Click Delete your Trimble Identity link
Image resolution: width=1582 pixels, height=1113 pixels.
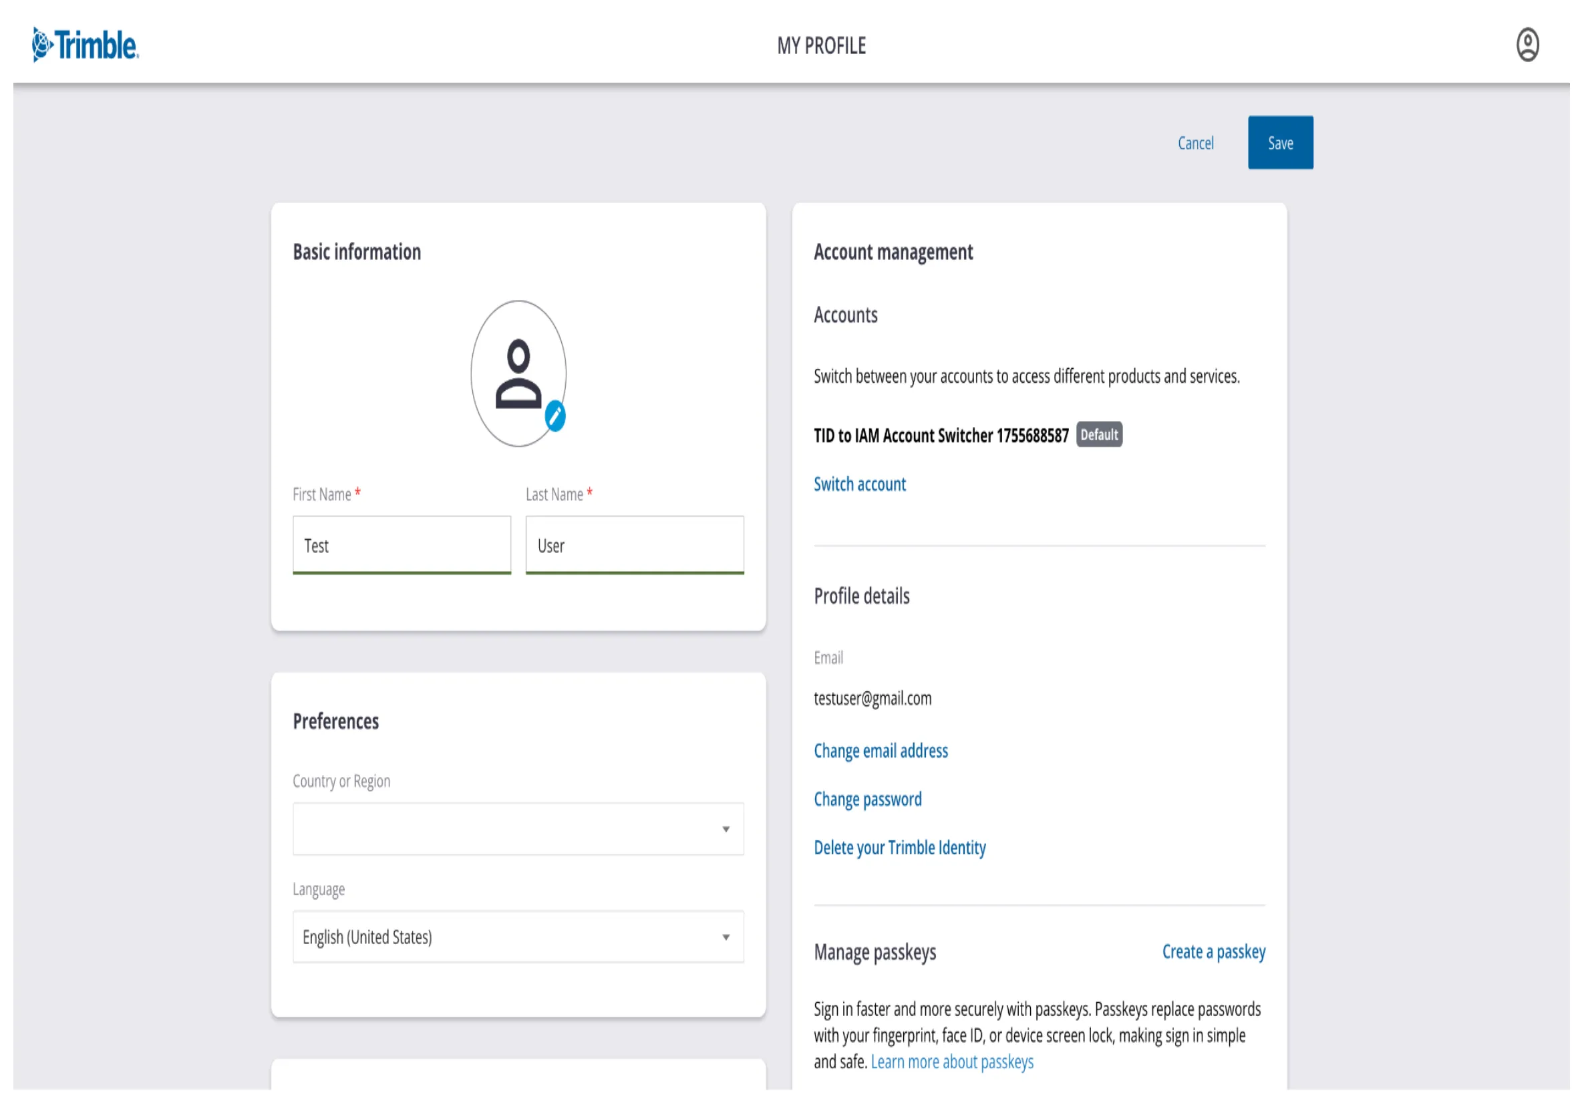coord(899,848)
